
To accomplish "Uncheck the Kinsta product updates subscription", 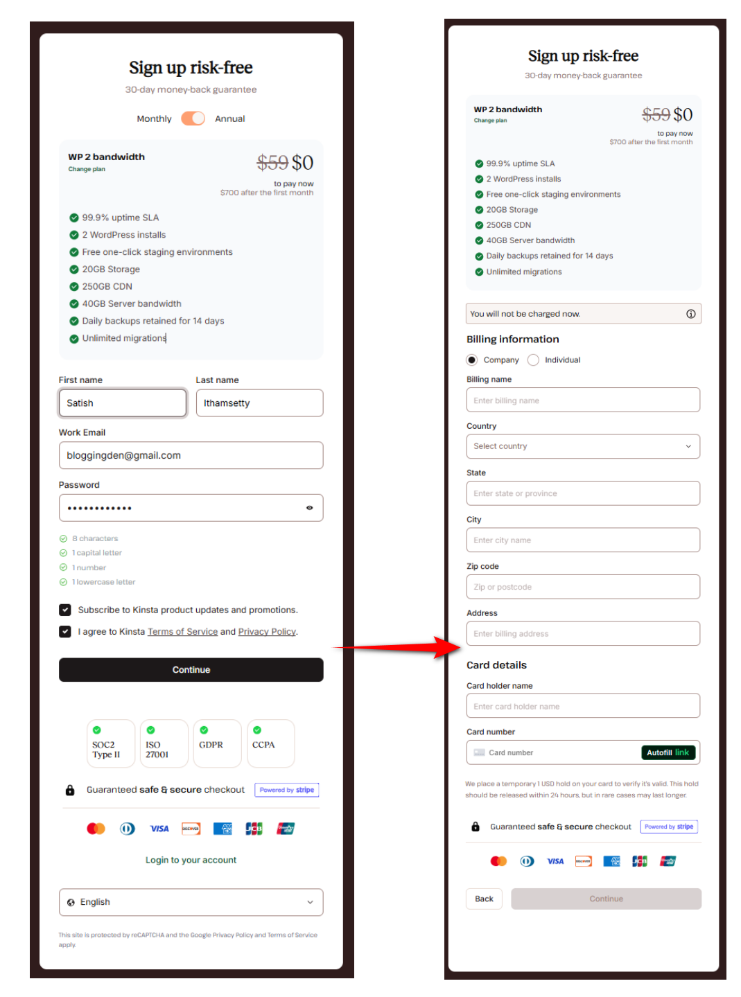I will [65, 610].
